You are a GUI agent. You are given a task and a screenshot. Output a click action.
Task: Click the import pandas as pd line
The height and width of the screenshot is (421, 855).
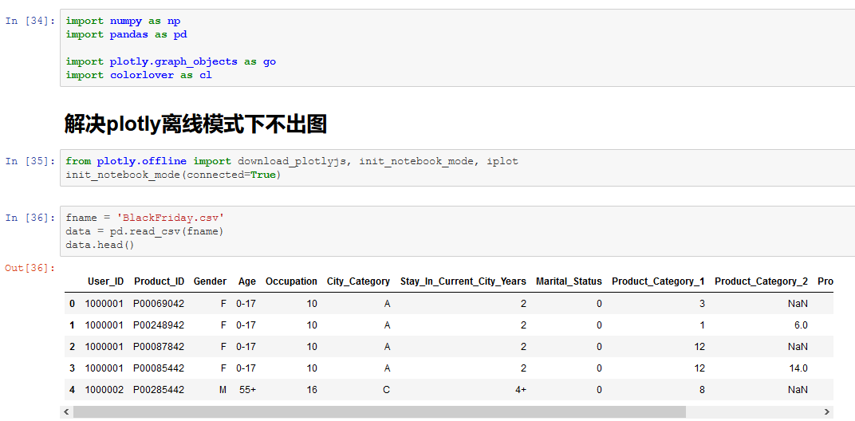pos(127,34)
